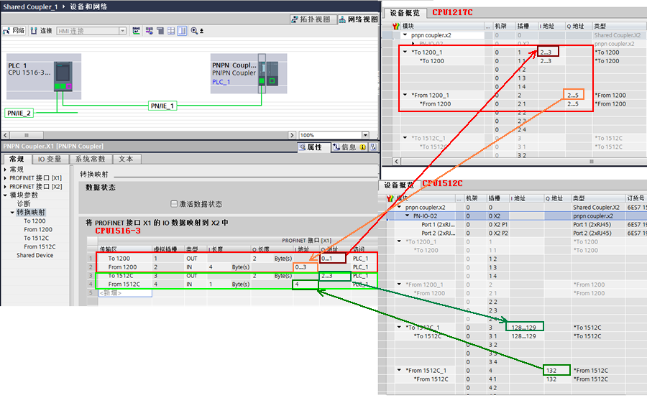Collapse *From 1512C_1 in CPU1512C overview
647x398 pixels.
pyautogui.click(x=399, y=371)
